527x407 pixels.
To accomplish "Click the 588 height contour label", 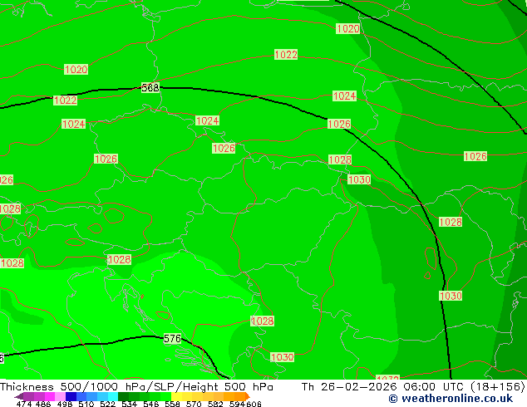I will coord(150,88).
